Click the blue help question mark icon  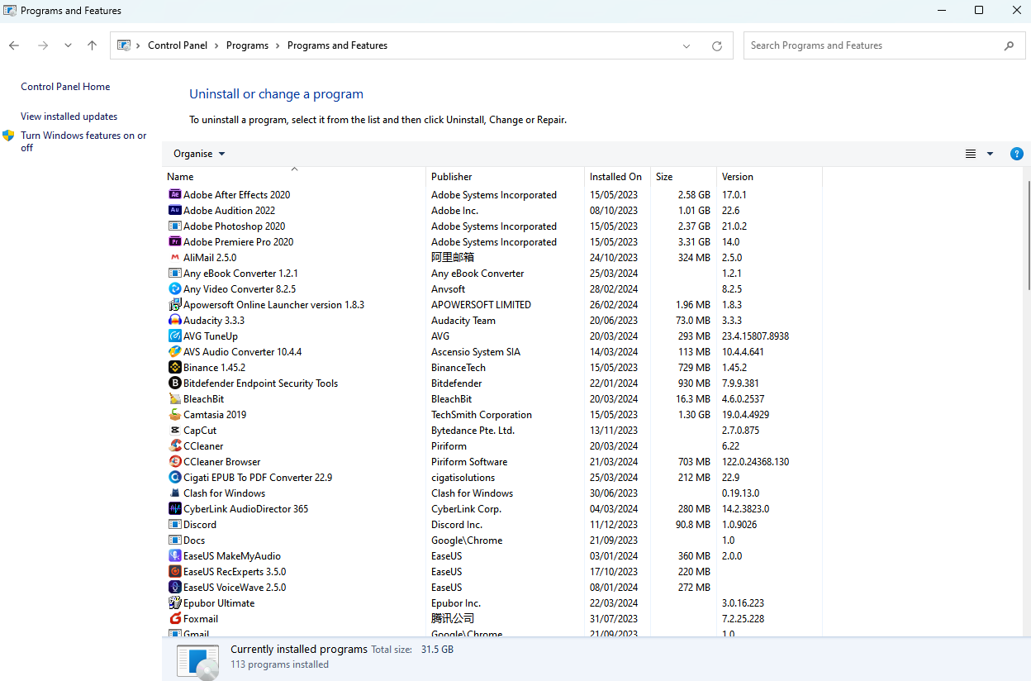click(1016, 154)
